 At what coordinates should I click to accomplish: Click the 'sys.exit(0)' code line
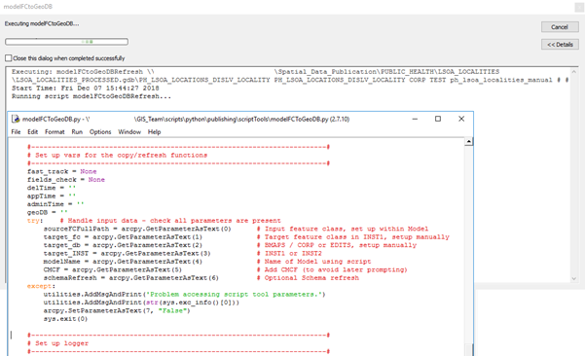pyautogui.click(x=65, y=319)
